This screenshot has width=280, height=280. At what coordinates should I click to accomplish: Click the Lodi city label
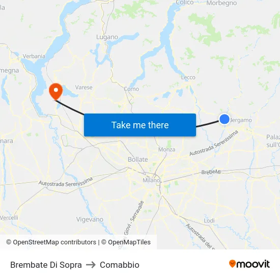(x=209, y=220)
